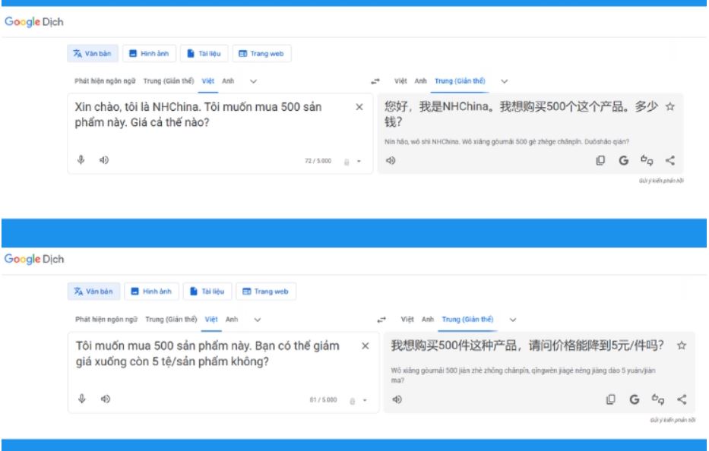Choose Anh as source language in the top translator
The image size is (709, 451).
point(228,81)
